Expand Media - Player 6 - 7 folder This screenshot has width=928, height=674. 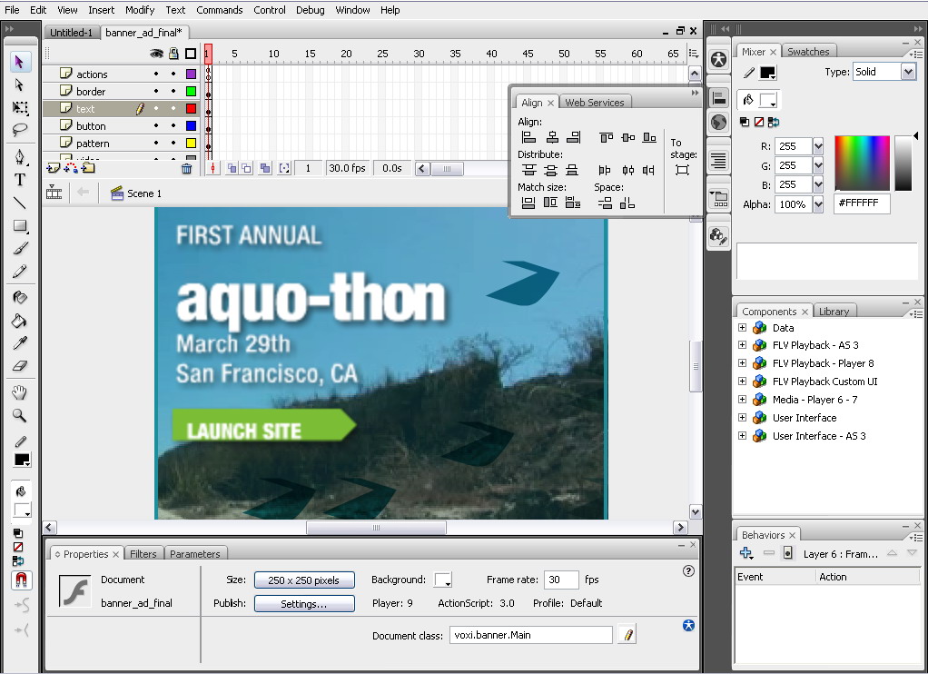(742, 399)
